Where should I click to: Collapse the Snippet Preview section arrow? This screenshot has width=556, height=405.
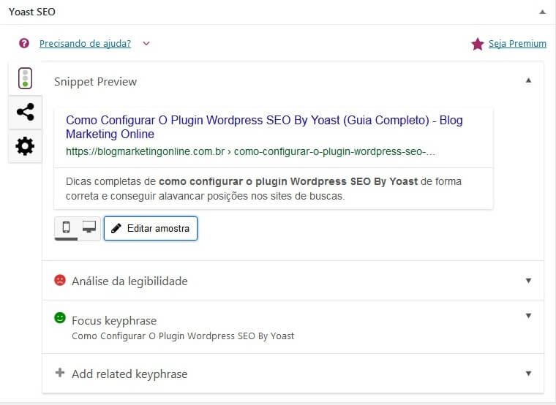click(x=528, y=80)
